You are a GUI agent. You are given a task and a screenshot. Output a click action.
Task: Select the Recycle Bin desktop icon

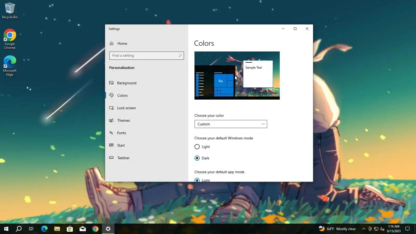[10, 11]
